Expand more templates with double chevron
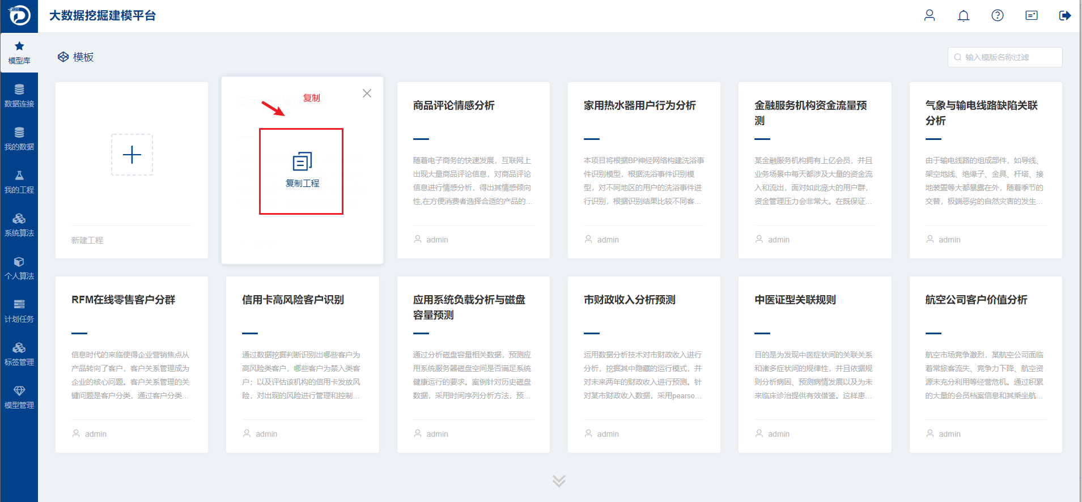The image size is (1082, 502). [x=559, y=481]
